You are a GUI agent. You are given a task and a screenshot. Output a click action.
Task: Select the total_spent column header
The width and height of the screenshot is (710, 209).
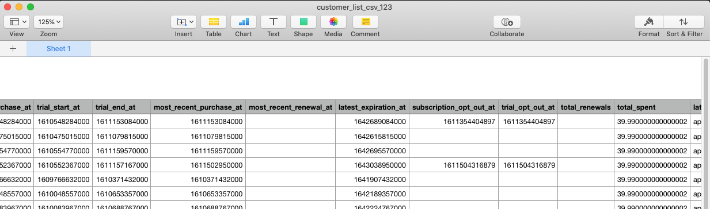point(652,107)
